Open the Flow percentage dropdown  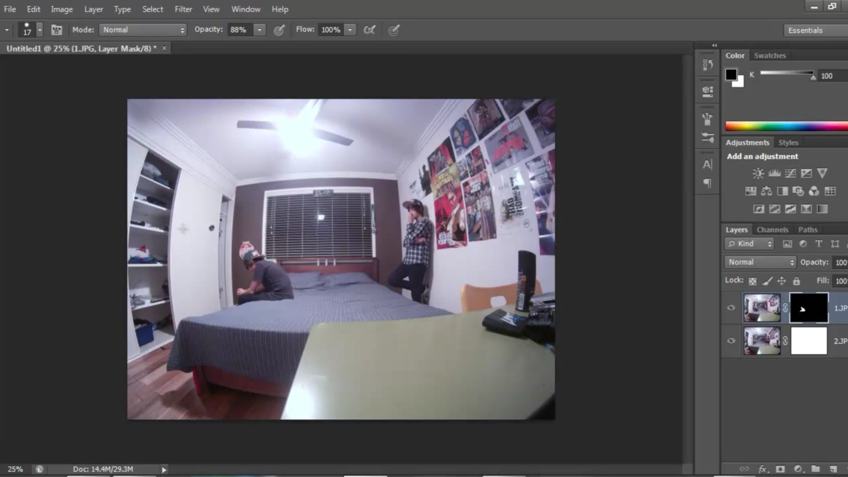(350, 30)
